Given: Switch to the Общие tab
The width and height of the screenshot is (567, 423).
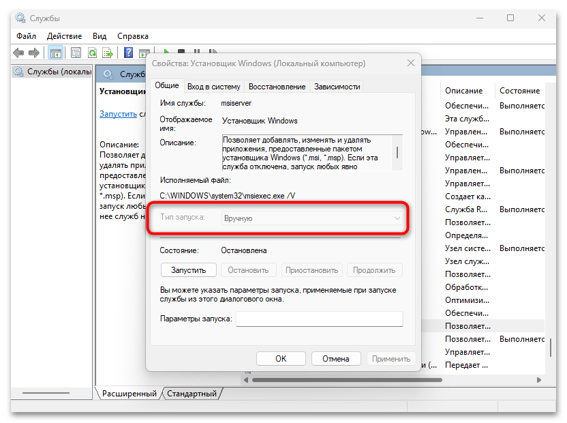Looking at the screenshot, I should coord(167,85).
